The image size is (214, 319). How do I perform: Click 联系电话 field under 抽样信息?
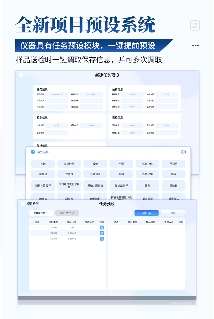pyautogui.click(x=166, y=107)
